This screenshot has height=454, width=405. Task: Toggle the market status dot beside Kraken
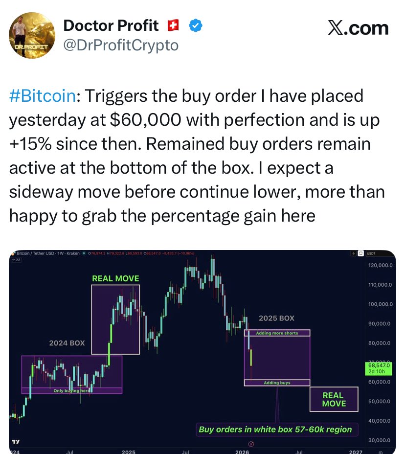pos(84,253)
